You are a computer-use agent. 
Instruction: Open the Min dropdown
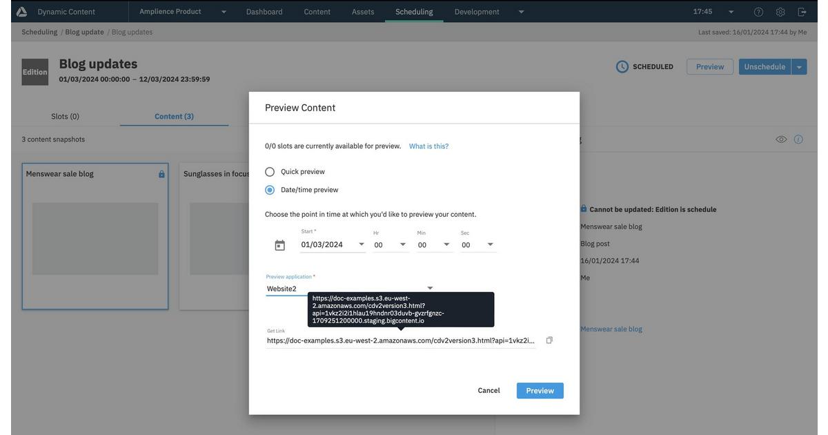click(x=446, y=244)
